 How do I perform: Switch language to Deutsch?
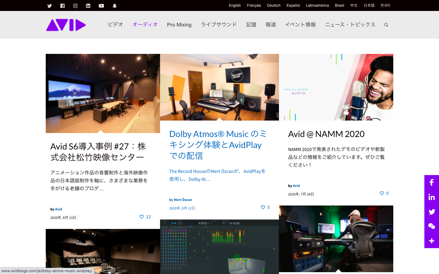[274, 5]
